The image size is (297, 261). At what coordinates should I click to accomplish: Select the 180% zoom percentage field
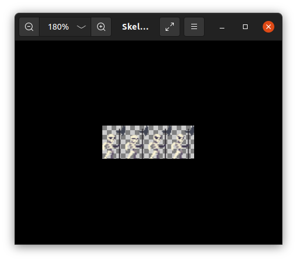59,27
